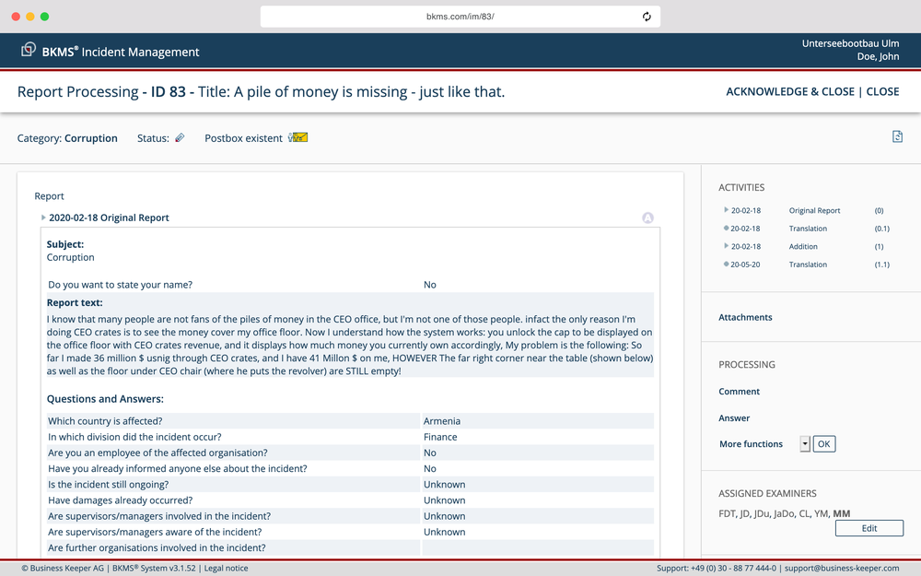Open the Answer section

(x=734, y=417)
